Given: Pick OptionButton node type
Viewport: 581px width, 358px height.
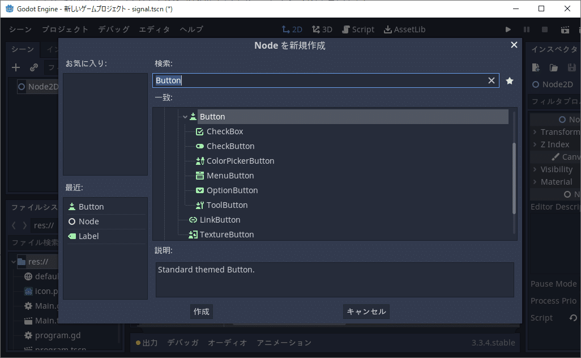Looking at the screenshot, I should tap(232, 190).
